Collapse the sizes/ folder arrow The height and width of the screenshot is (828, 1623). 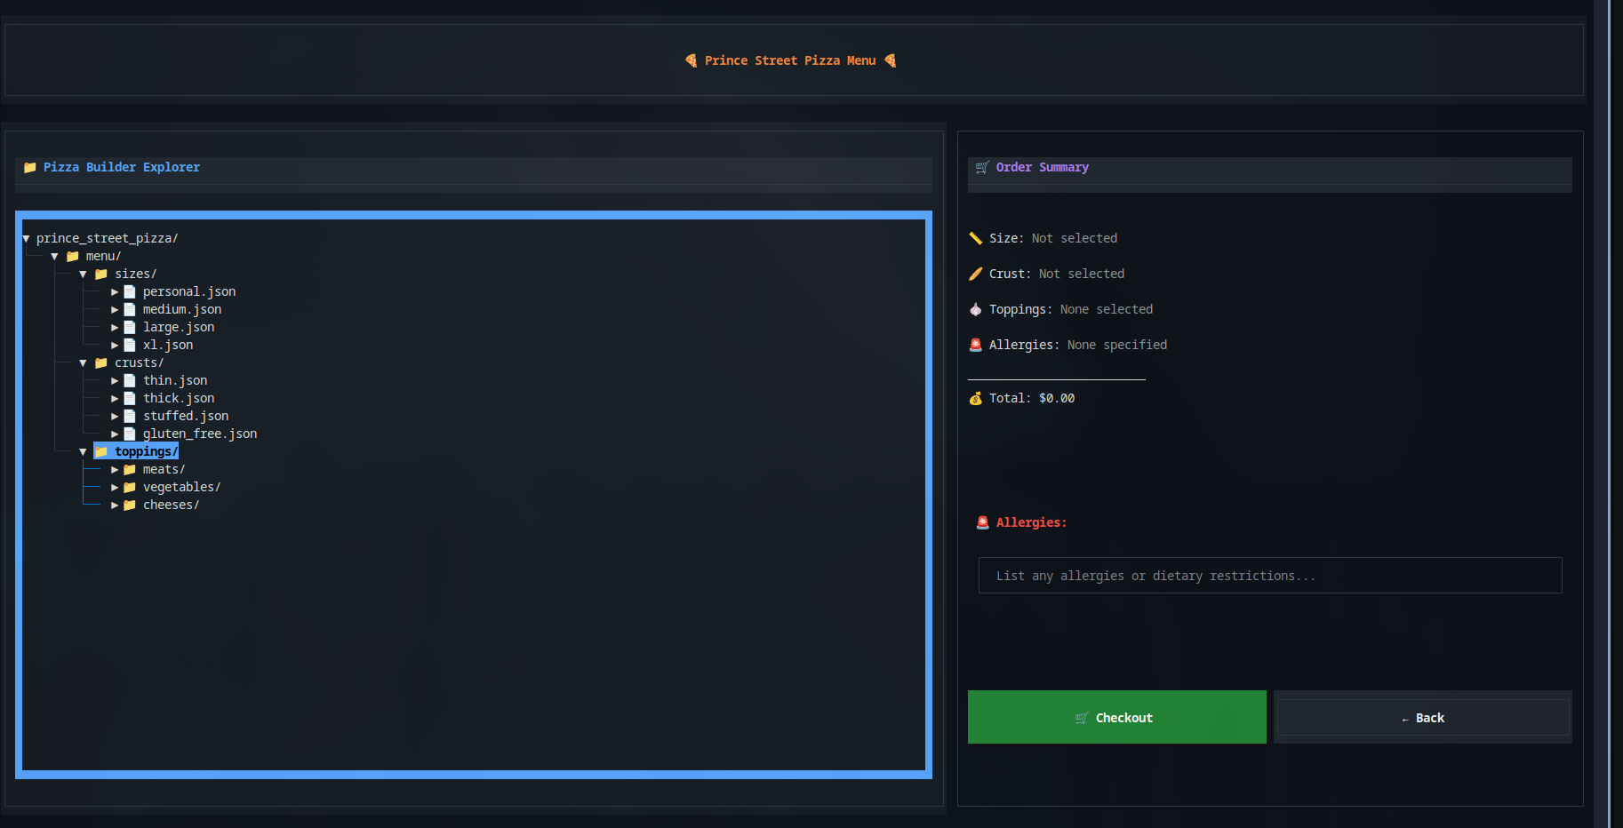coord(84,275)
